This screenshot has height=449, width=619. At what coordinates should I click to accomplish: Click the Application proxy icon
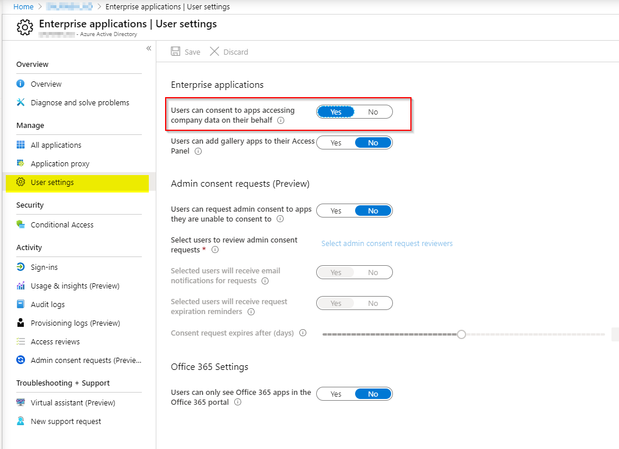click(x=21, y=163)
